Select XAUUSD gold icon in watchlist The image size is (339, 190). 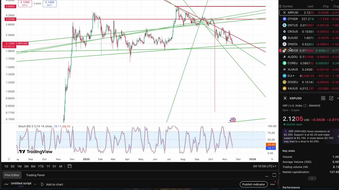click(x=284, y=89)
